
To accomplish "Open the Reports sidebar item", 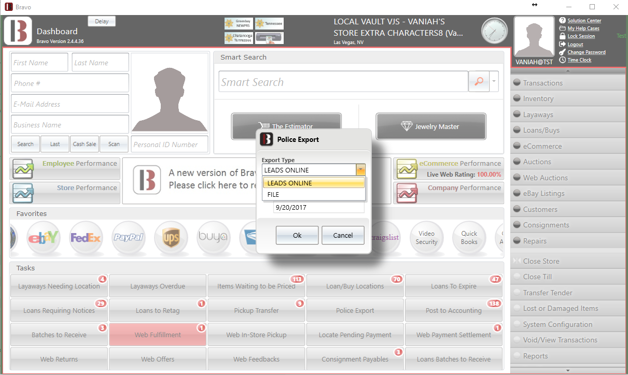I will pos(568,356).
